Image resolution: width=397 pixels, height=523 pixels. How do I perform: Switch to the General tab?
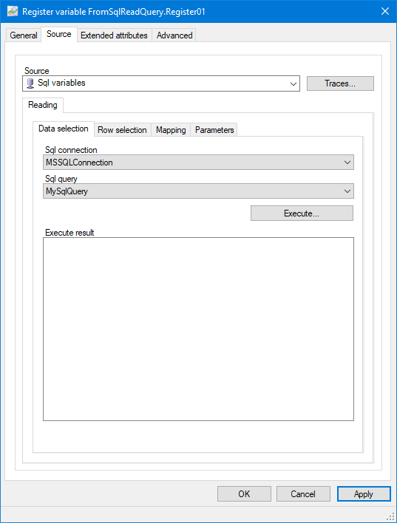click(24, 35)
